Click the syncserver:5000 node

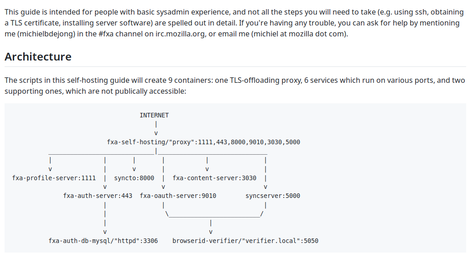coord(273,196)
